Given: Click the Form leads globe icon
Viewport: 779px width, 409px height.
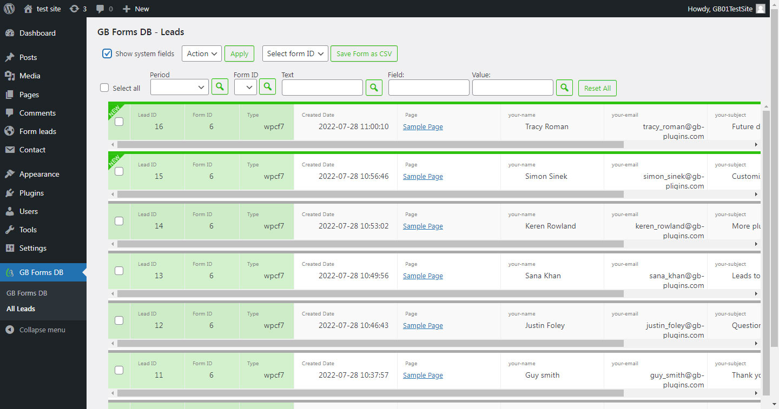Looking at the screenshot, I should (x=9, y=131).
